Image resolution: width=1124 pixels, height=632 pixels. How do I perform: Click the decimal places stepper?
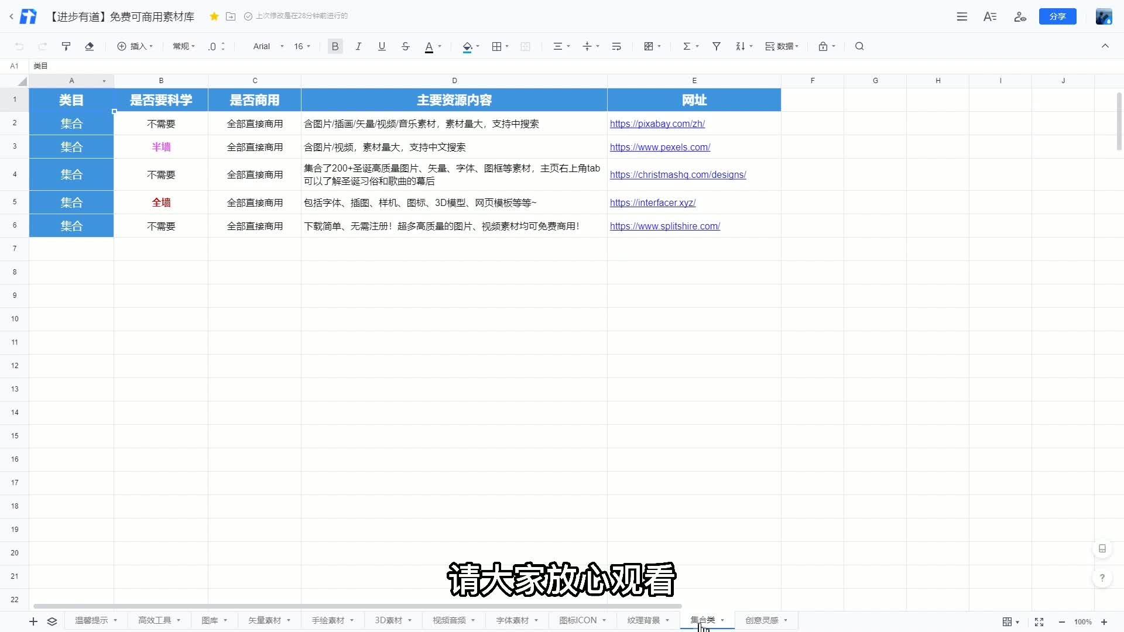coord(223,46)
